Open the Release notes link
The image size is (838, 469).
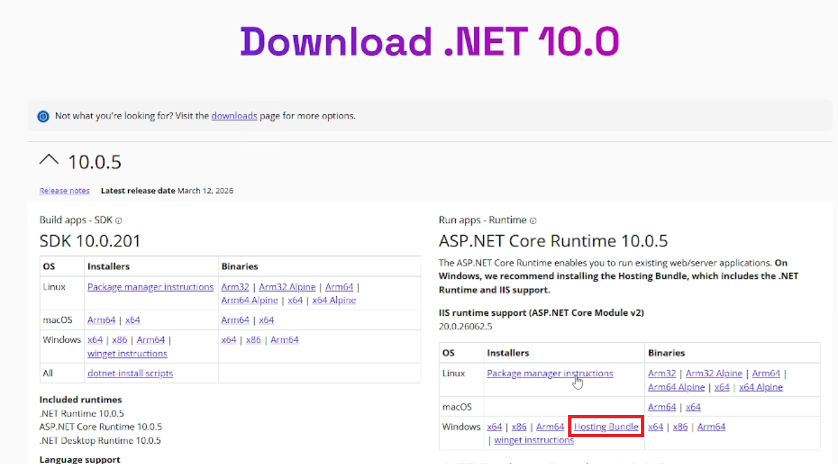(x=64, y=190)
